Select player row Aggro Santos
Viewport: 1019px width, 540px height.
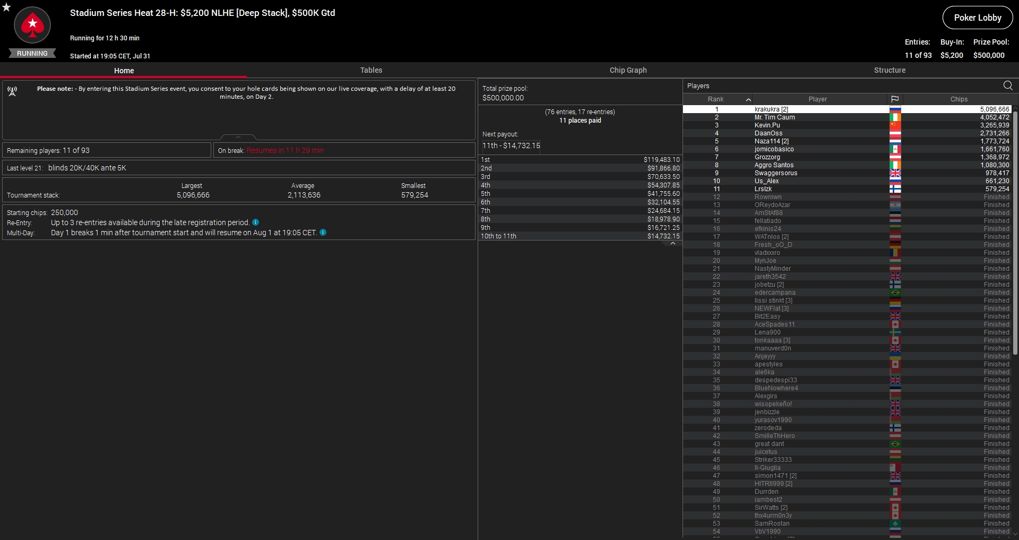tap(848, 165)
